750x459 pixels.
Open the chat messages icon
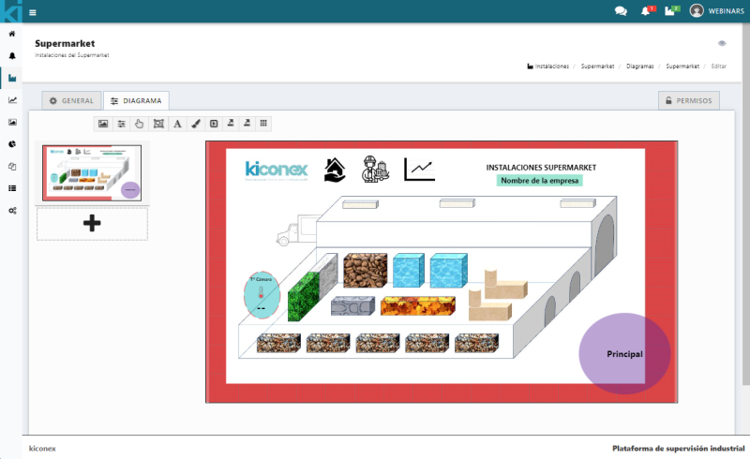[621, 11]
